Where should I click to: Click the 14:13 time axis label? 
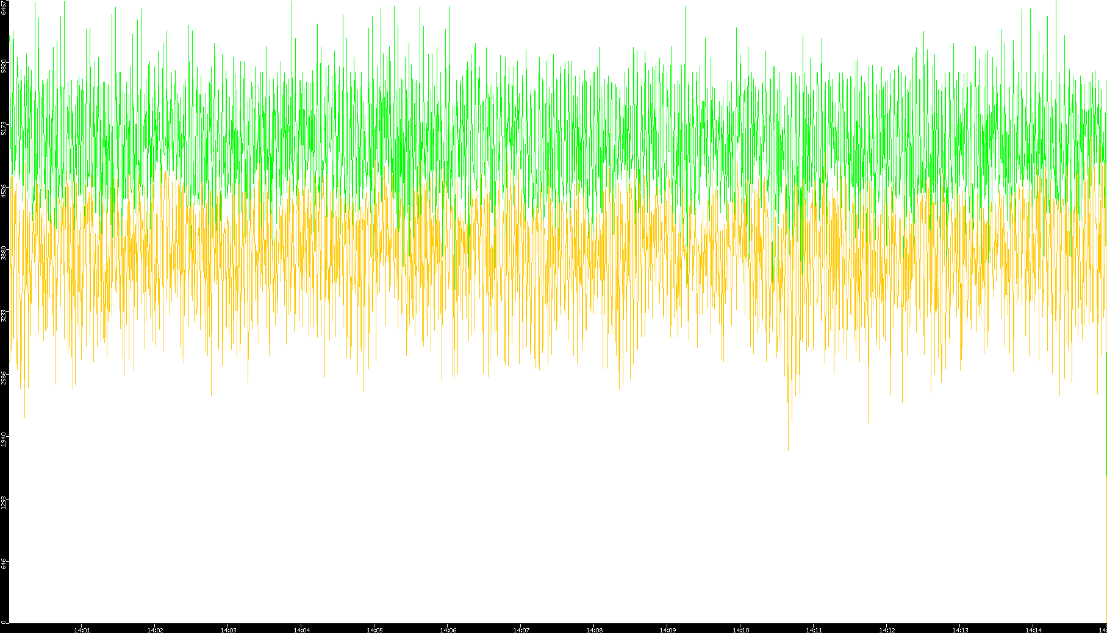pos(960,630)
